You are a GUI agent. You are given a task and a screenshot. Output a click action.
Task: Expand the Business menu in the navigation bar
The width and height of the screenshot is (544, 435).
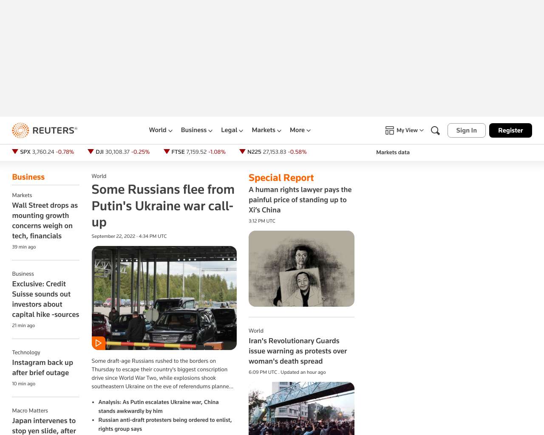(x=197, y=130)
